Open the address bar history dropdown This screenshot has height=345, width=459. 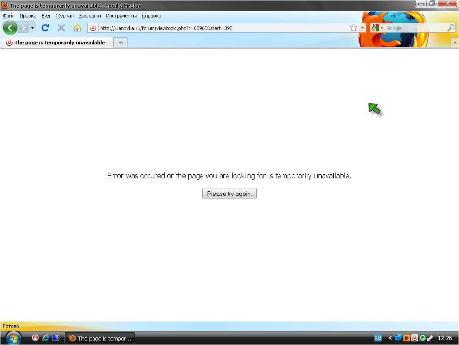pyautogui.click(x=362, y=28)
